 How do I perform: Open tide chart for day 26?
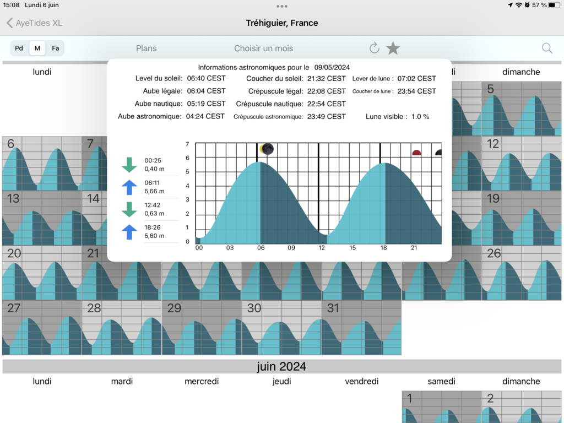coord(522,273)
